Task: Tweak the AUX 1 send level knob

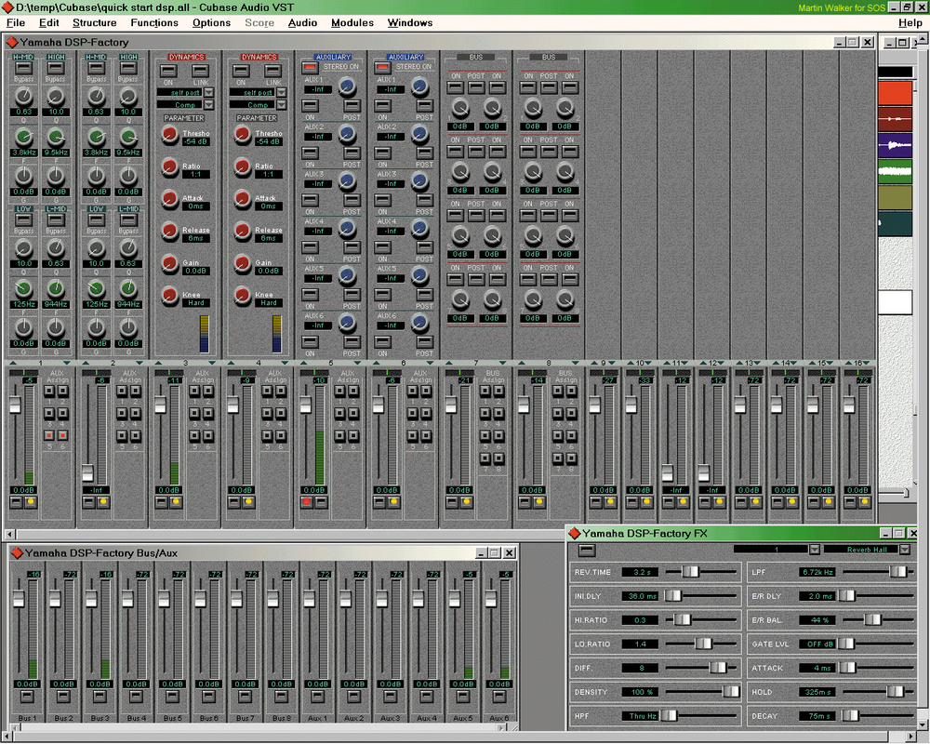Action: (346, 87)
